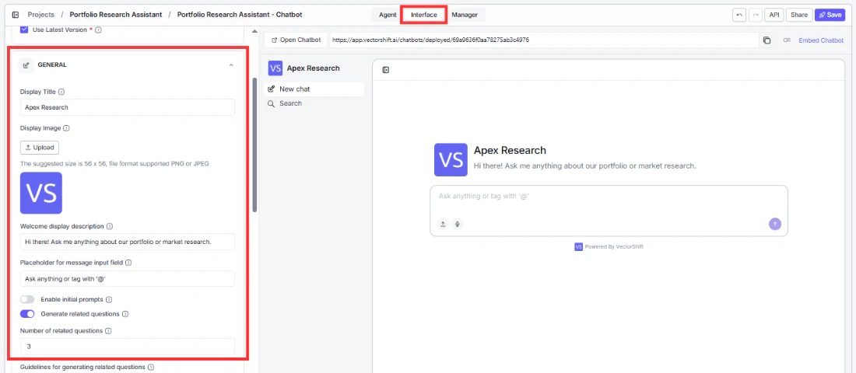Open Projects in the breadcrumb
856x373 pixels.
41,15
